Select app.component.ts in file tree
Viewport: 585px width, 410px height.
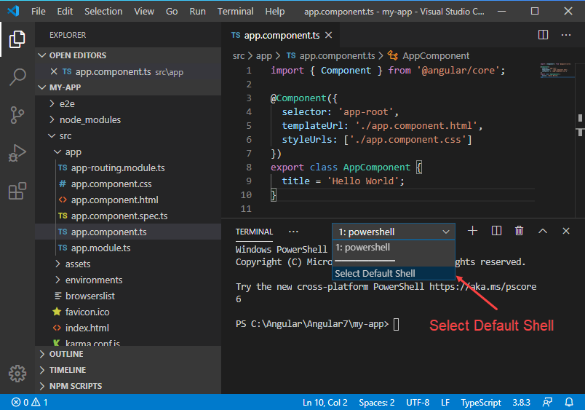click(x=128, y=232)
